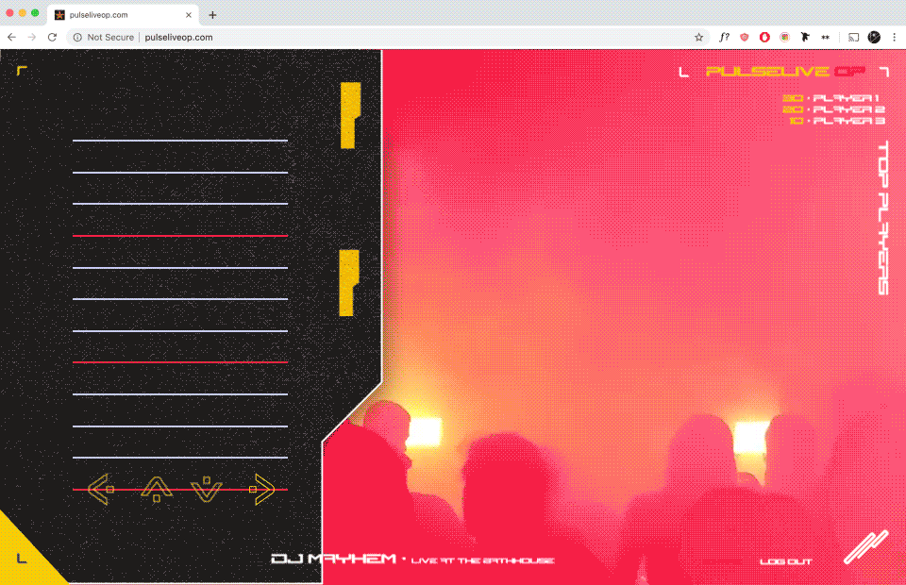Click the DJ MAYHEM title text
Image resolution: width=906 pixels, height=585 pixels.
[333, 559]
